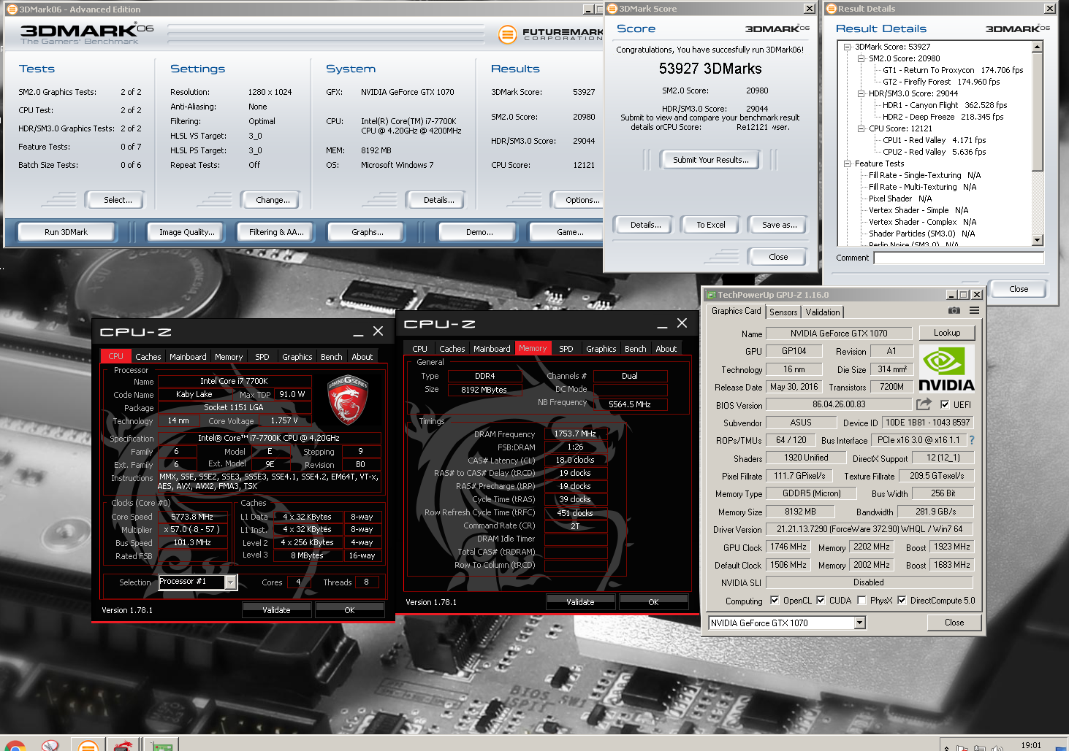The width and height of the screenshot is (1069, 751).
Task: Click the GPU-Z title bar icon
Action: [710, 295]
